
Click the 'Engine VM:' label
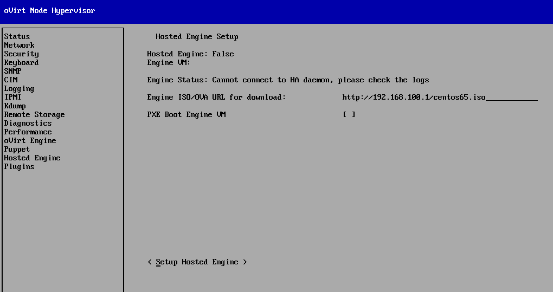(169, 63)
